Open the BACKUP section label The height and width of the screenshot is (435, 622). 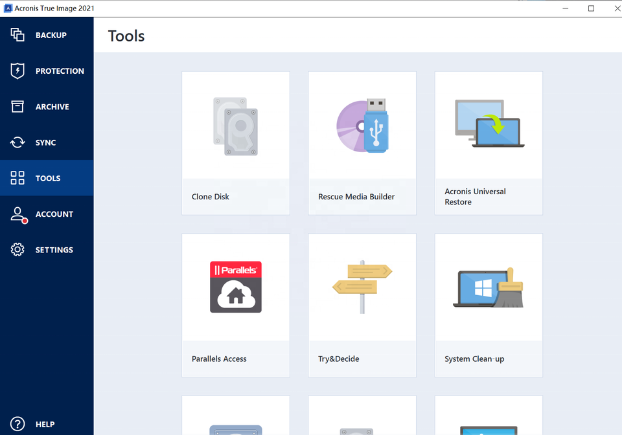click(51, 36)
